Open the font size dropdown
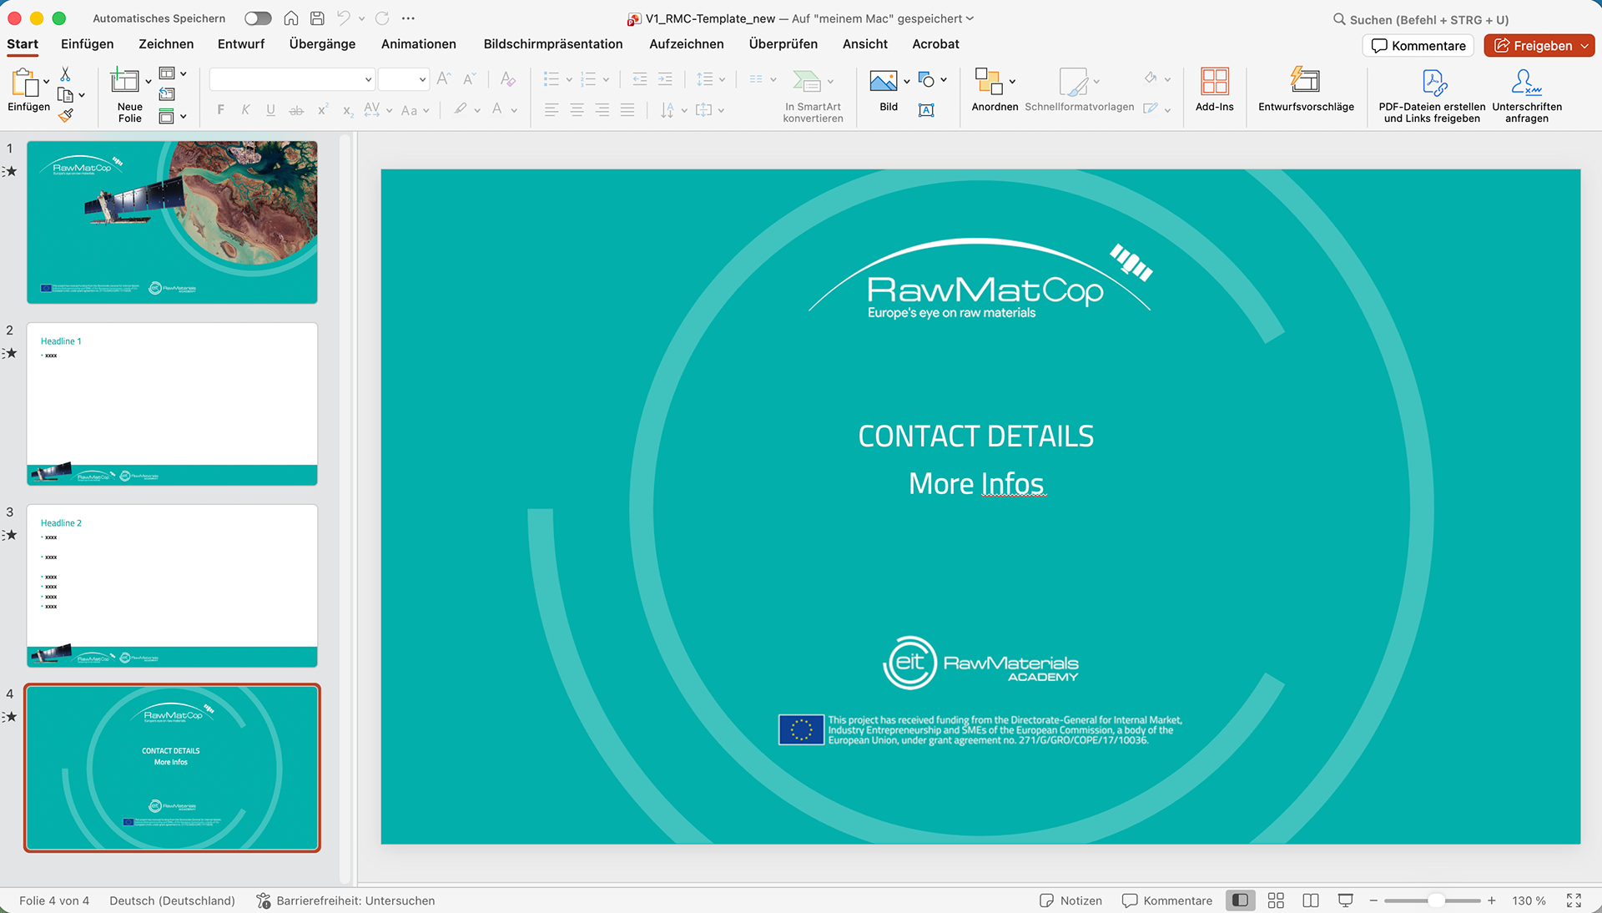Viewport: 1602px width, 913px height. click(x=422, y=79)
